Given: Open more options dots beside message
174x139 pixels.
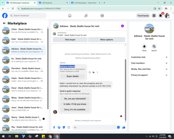Looking at the screenshot, I should tap(97, 72).
